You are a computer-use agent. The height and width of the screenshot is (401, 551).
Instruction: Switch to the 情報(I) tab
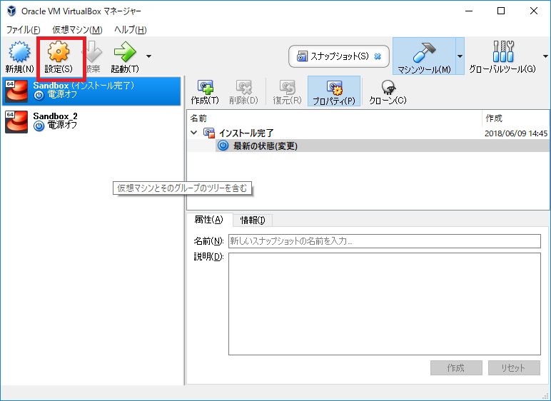point(253,220)
